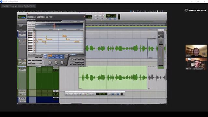Turn the middle knob in tuning plugin
Screen dimensions: 208x117
click(56, 62)
